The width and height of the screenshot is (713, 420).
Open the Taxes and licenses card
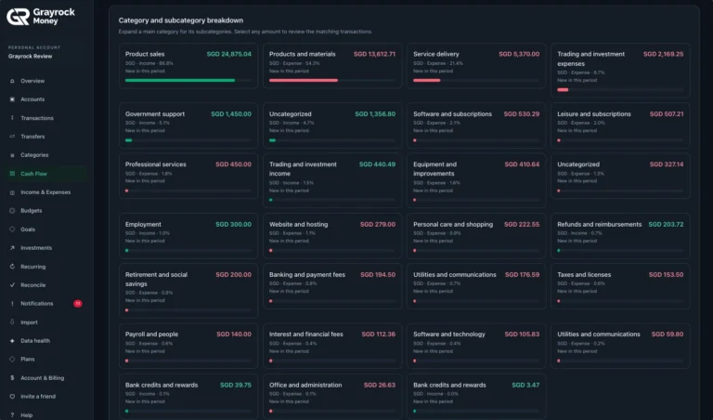(620, 286)
